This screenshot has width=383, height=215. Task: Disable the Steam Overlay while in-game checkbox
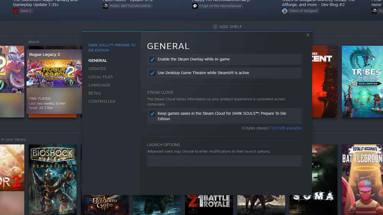[x=152, y=59]
